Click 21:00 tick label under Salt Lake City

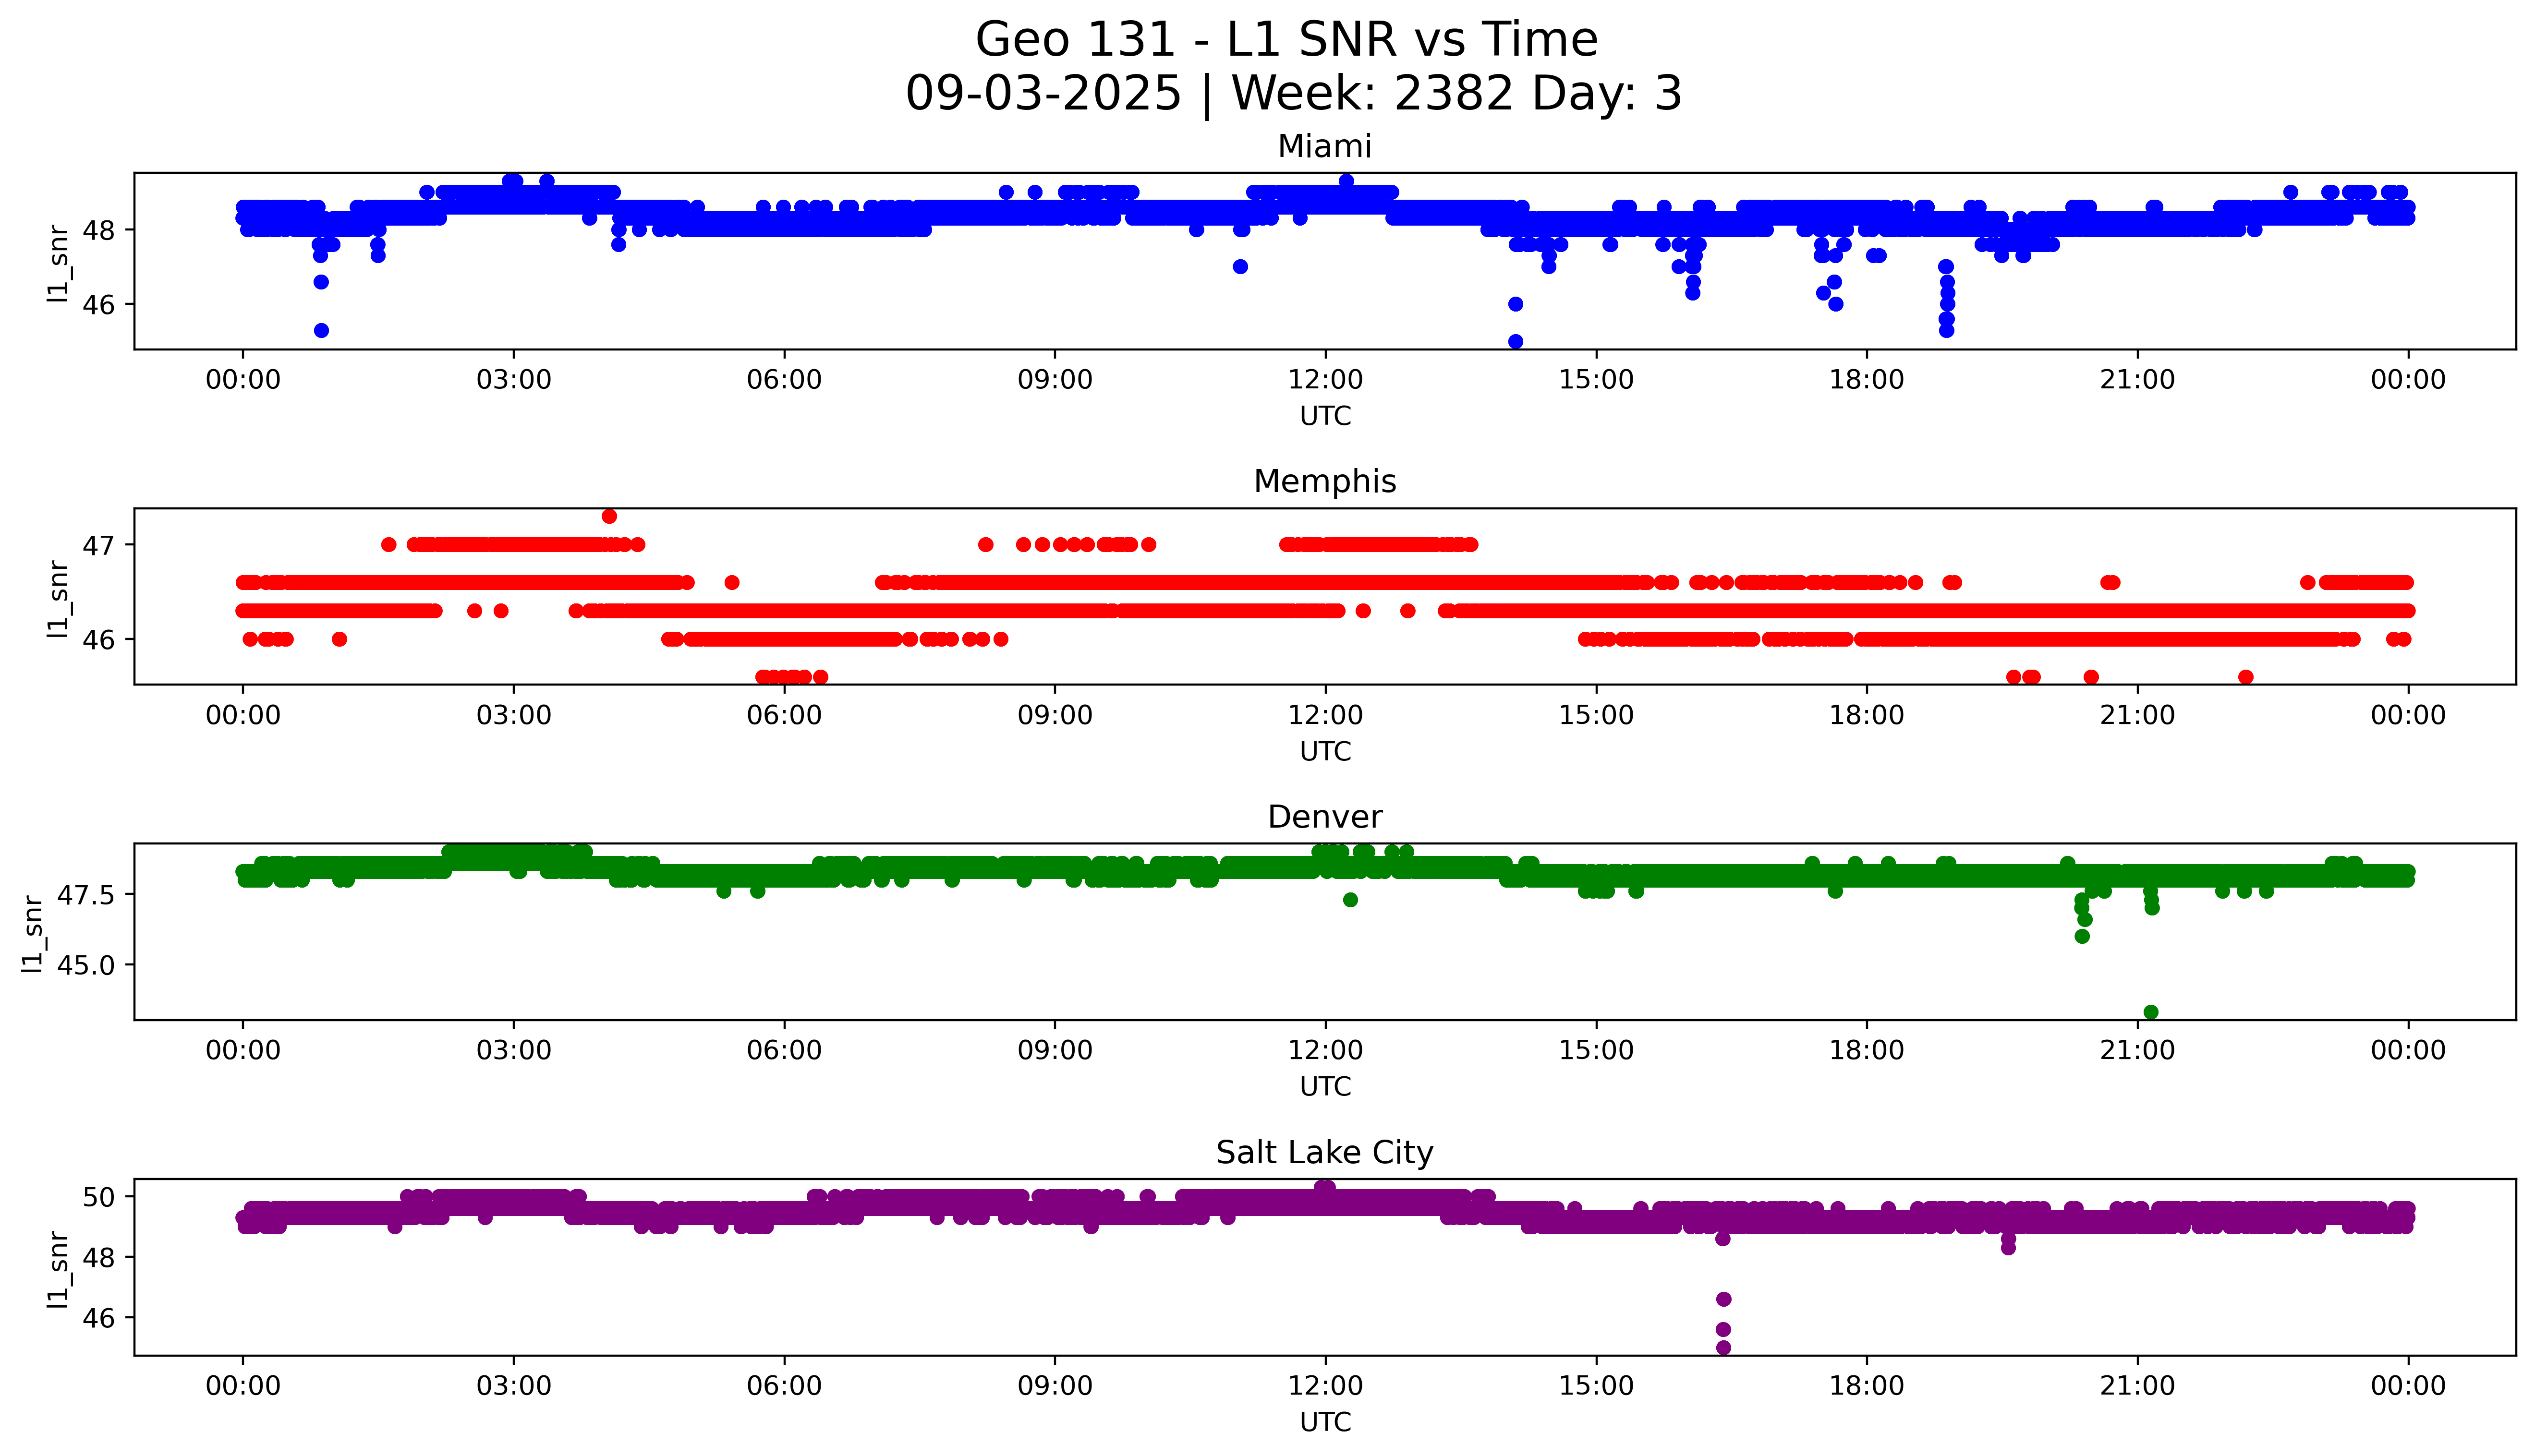[x=2137, y=1386]
